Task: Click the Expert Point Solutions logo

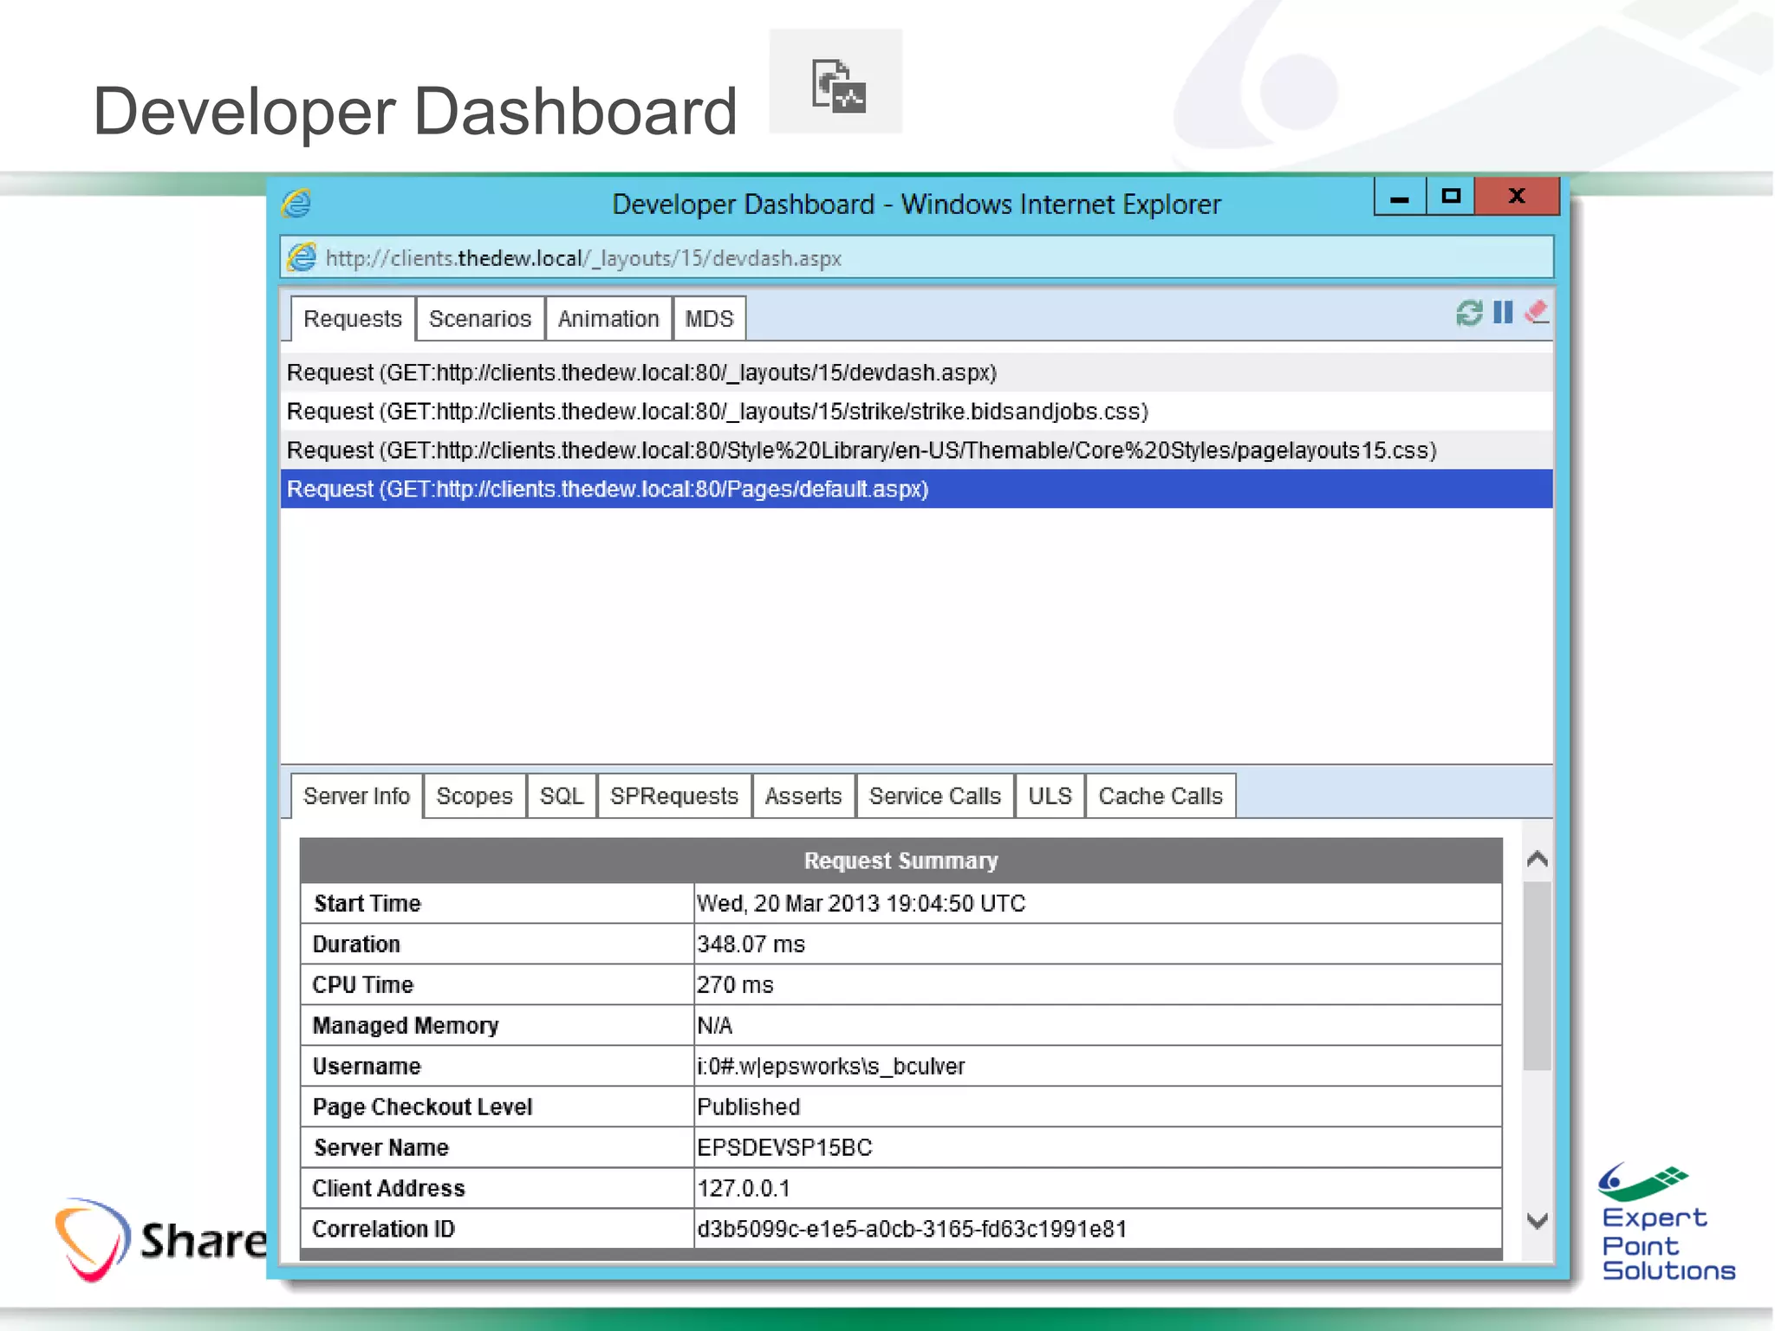Action: point(1667,1223)
